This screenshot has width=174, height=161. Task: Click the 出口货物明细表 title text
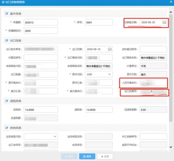[15, 2]
